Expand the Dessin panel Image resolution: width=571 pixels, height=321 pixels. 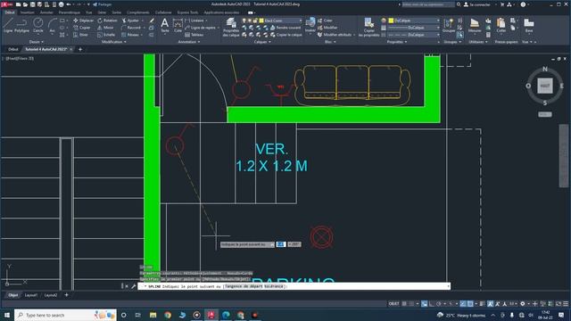[36, 42]
